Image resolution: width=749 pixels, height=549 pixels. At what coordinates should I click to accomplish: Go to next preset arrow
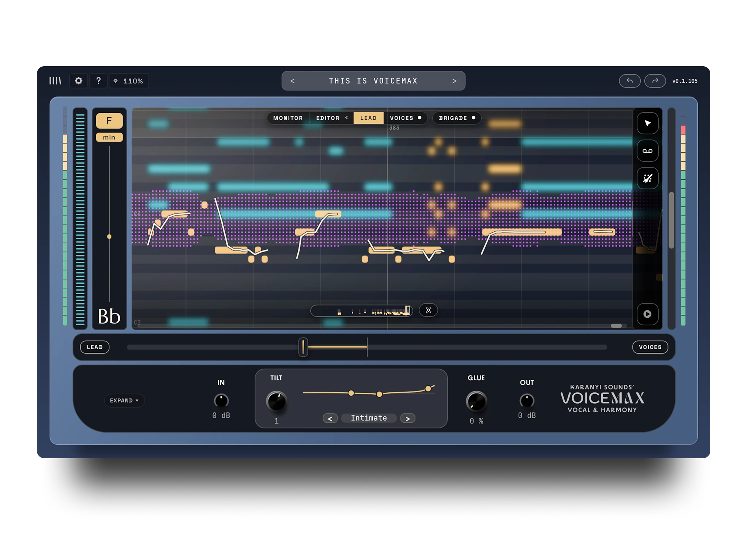point(454,81)
